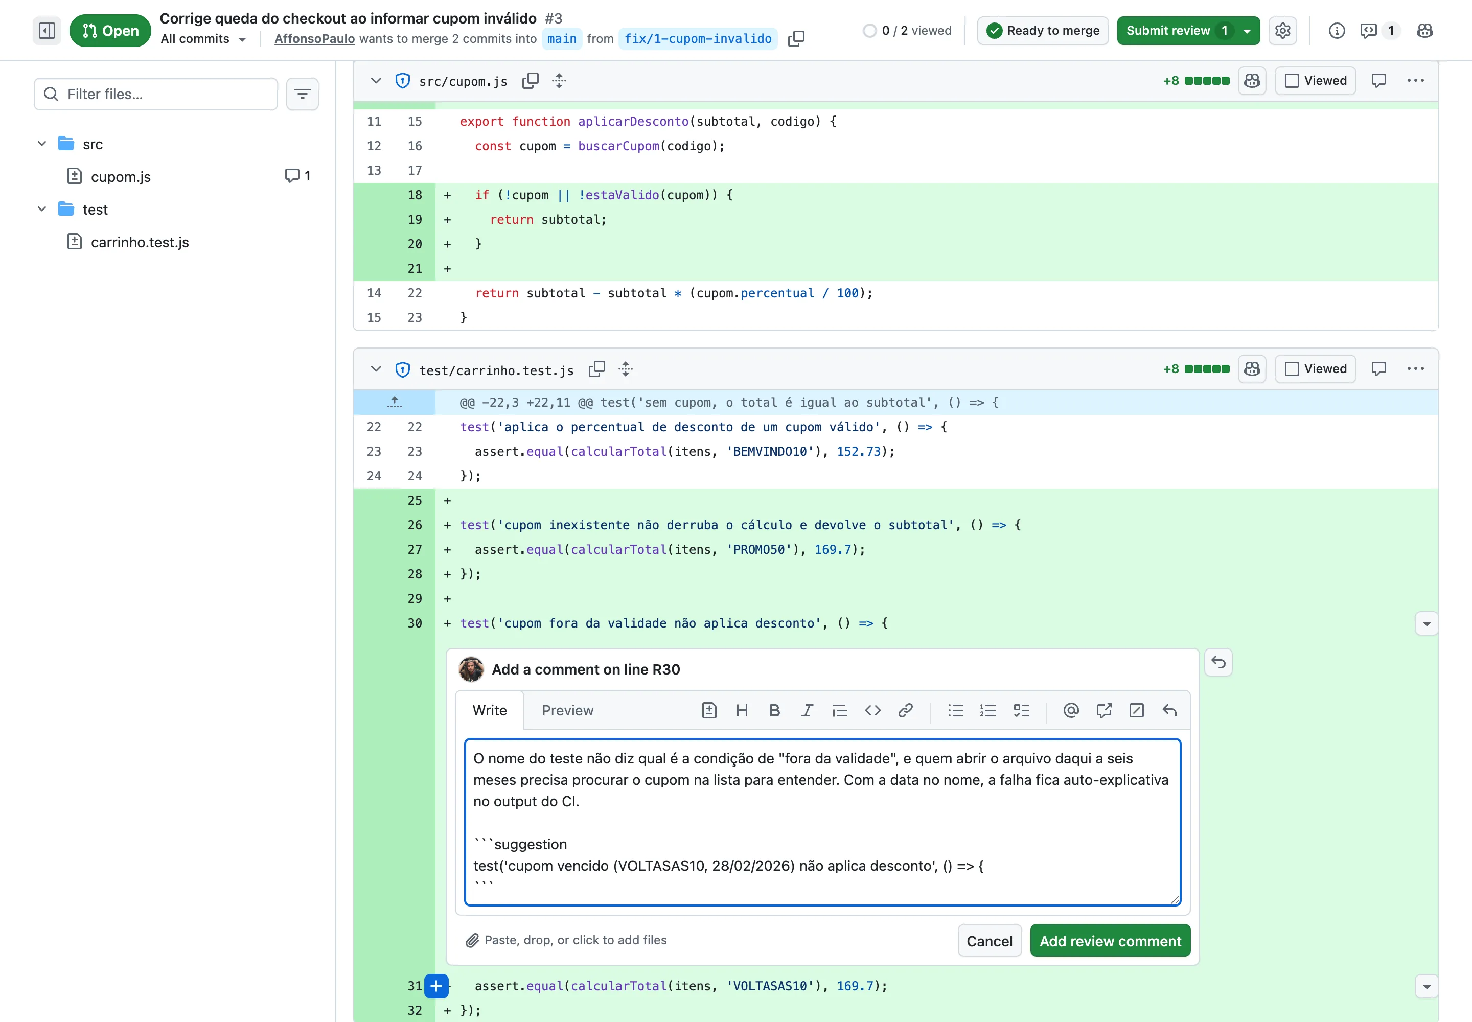Open AffonsoPaulo profile link
The height and width of the screenshot is (1022, 1472).
tap(314, 38)
